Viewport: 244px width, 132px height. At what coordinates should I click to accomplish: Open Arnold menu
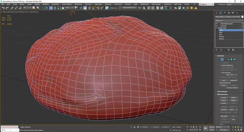coord(186,5)
